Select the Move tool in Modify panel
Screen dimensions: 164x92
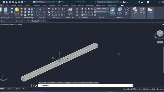(x=56, y=9)
